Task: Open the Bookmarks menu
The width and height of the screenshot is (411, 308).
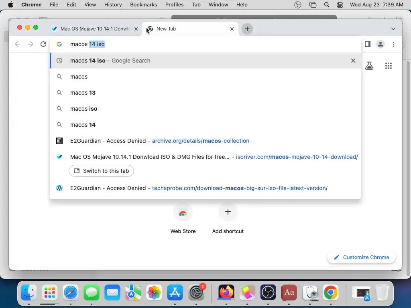Action: (143, 5)
